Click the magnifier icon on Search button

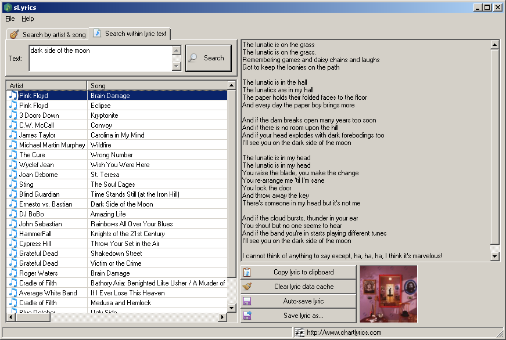click(x=193, y=58)
